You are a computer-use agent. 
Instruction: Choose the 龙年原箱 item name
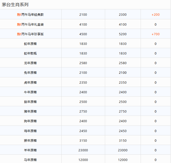30,63
